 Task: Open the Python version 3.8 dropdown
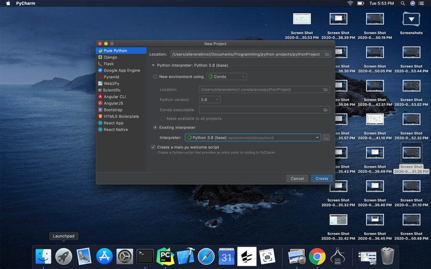click(x=210, y=100)
